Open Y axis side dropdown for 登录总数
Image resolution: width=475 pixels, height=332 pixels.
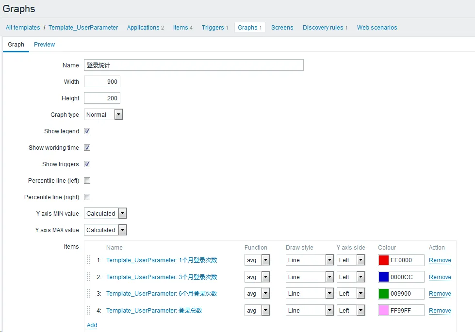[x=351, y=310]
